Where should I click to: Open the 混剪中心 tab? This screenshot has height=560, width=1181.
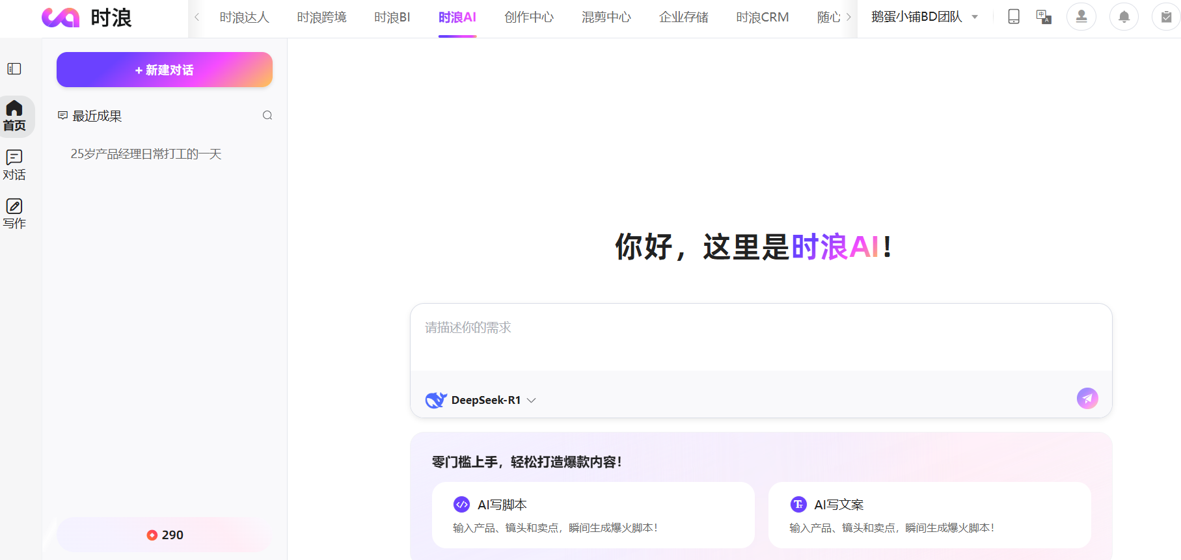(606, 18)
